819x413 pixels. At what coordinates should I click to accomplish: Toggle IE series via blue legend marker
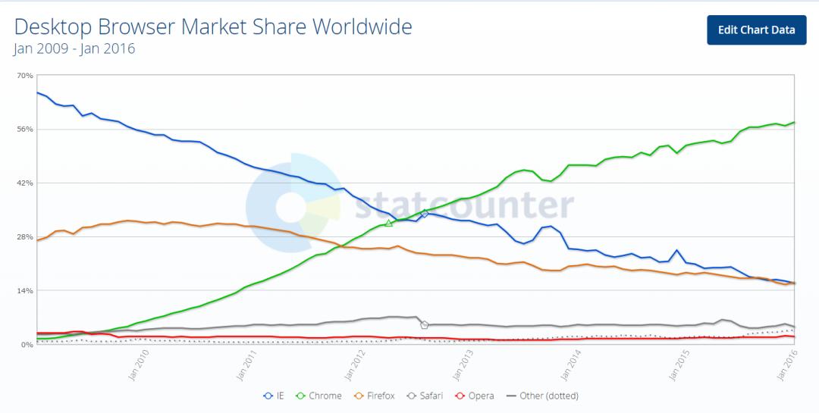point(268,396)
